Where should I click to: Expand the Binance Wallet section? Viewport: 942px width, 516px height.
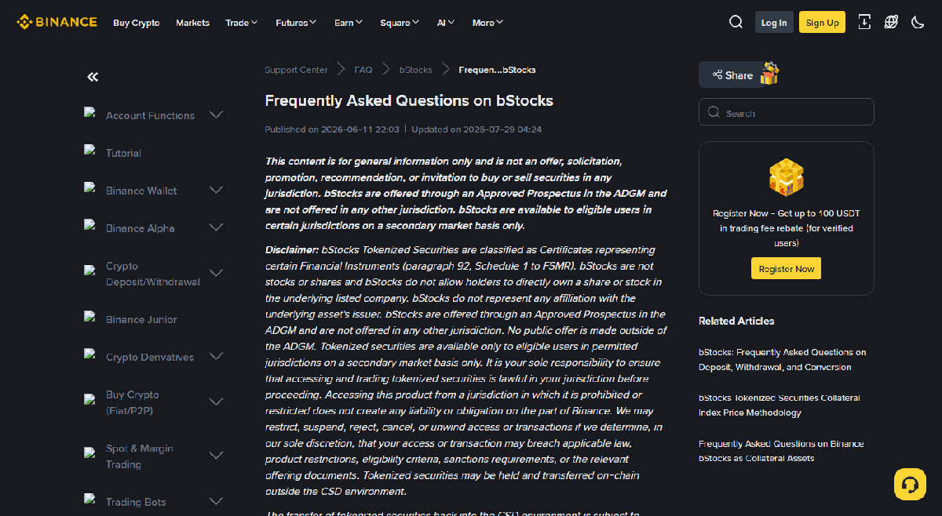pos(217,190)
